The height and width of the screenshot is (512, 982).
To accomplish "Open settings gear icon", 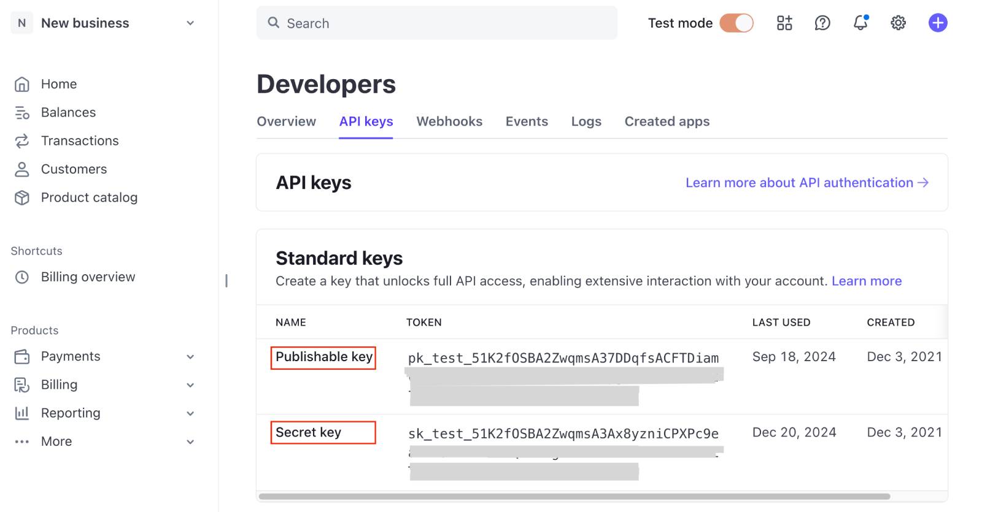I will 898,23.
